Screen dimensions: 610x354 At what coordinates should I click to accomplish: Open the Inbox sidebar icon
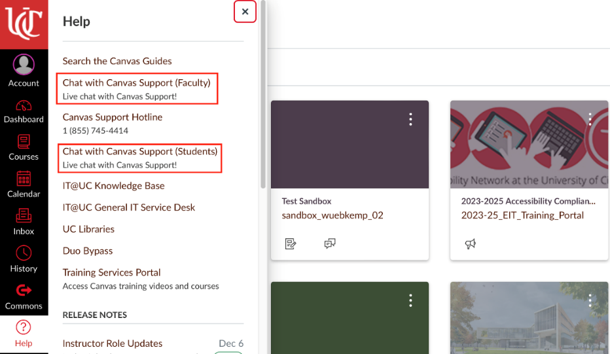coord(24,217)
